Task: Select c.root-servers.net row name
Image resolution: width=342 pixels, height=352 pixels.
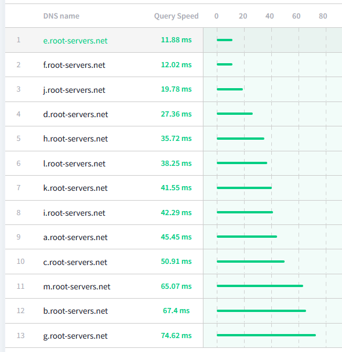Action: 75,262
